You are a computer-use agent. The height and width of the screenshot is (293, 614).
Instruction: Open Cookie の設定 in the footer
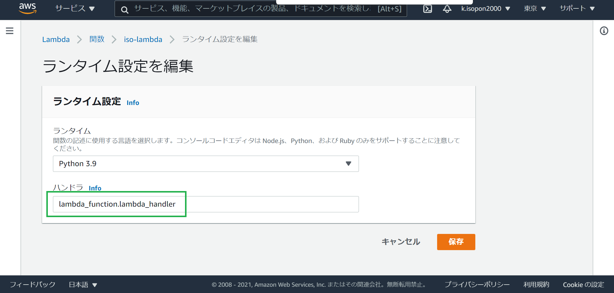point(583,284)
